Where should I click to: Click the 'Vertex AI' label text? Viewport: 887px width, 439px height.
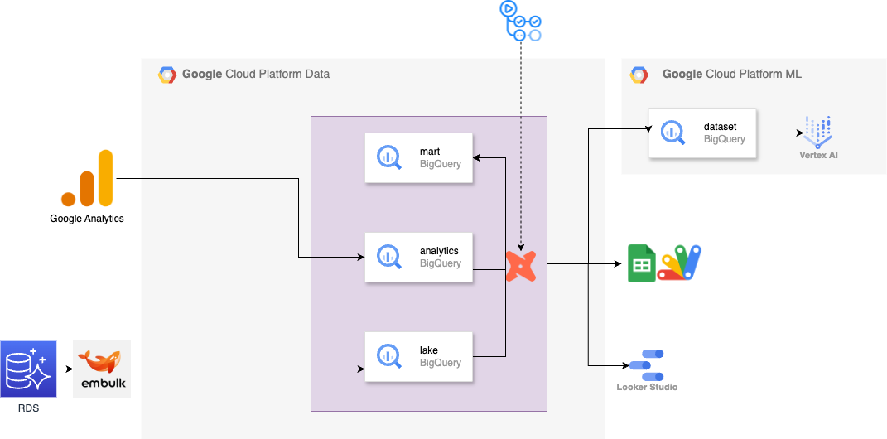tap(818, 154)
